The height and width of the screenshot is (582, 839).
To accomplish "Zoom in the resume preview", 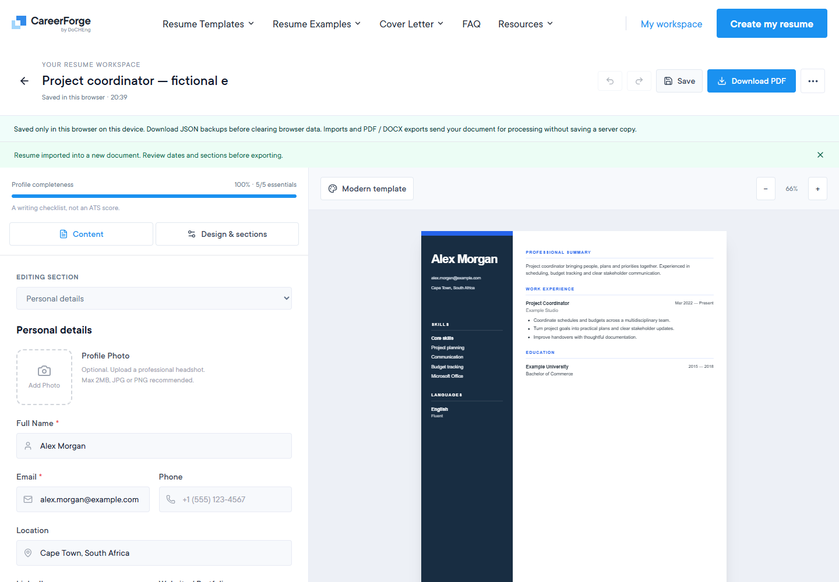I will [x=817, y=189].
